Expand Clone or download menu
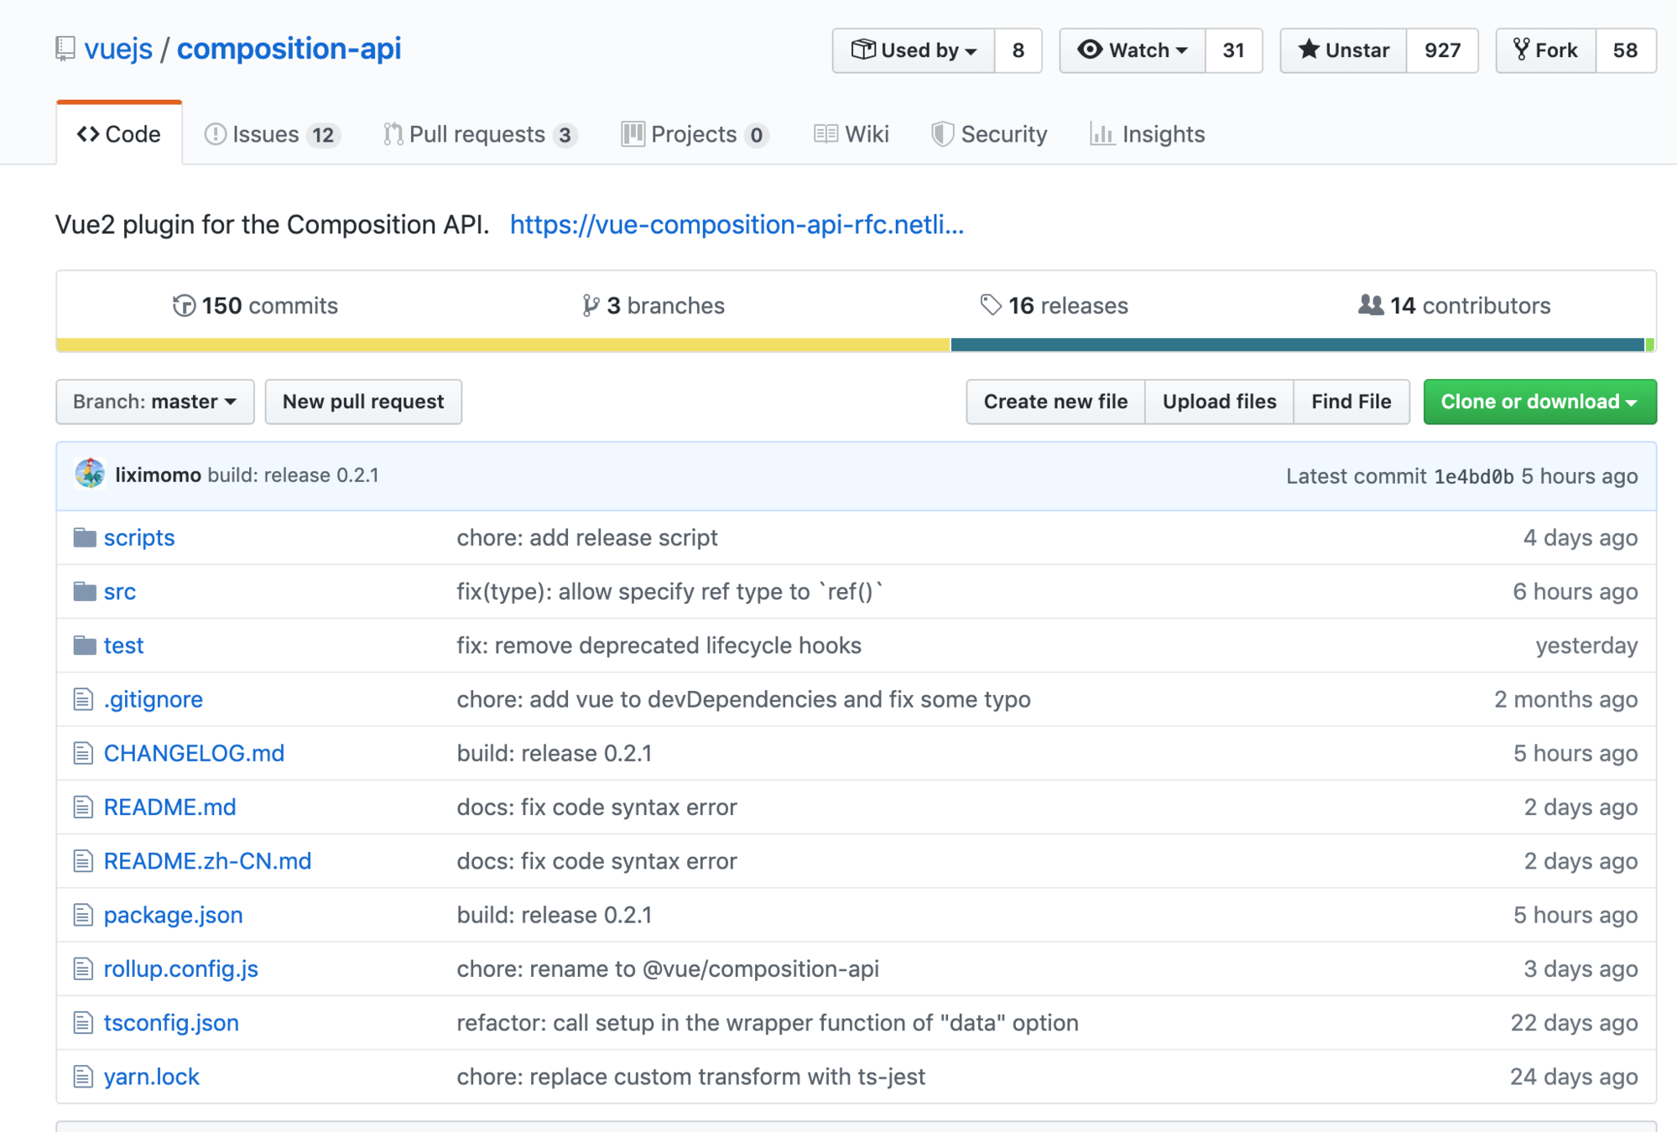Screen dimensions: 1677x1132 click(1539, 402)
